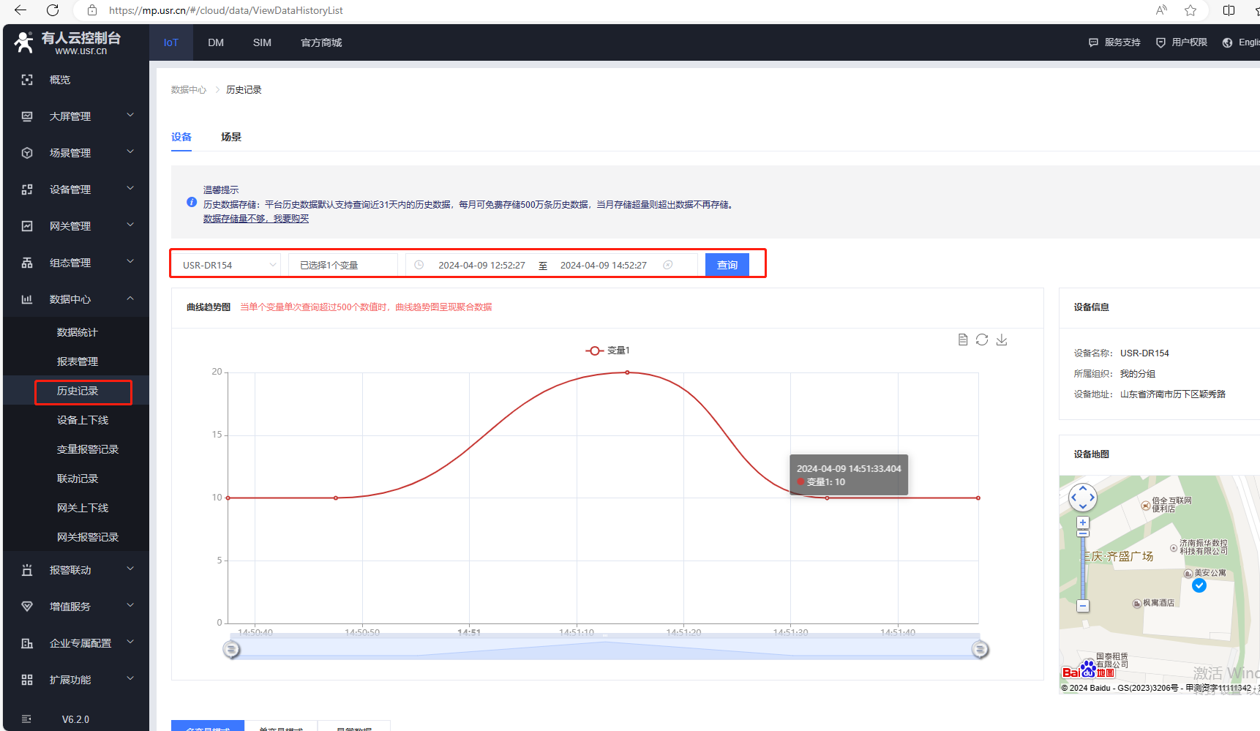Screen dimensions: 1260x731
Task: Click the 查询 query button
Action: tap(727, 265)
